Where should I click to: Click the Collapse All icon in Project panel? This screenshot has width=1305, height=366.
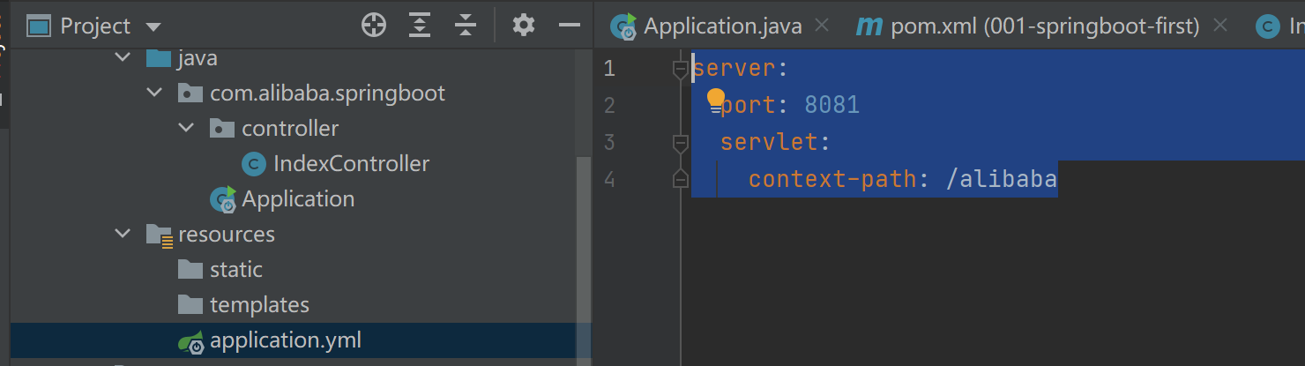tap(466, 26)
